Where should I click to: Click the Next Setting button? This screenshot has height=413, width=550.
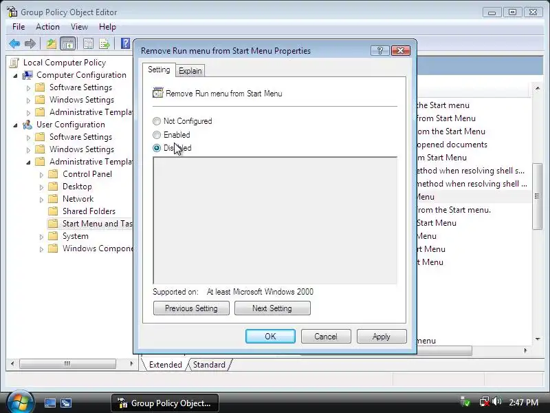point(272,308)
